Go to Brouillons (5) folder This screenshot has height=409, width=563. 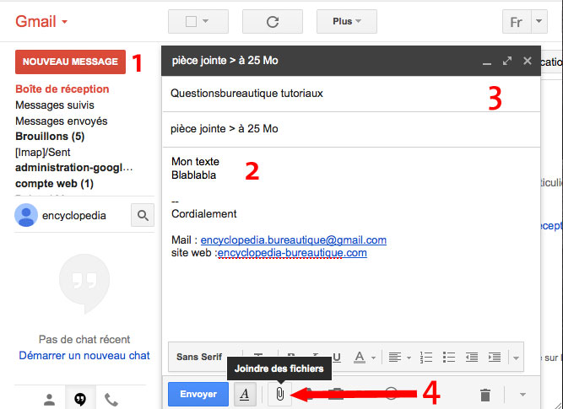point(49,136)
